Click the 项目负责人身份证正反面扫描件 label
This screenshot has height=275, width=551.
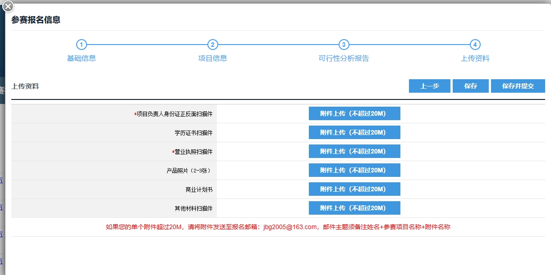[x=174, y=114]
